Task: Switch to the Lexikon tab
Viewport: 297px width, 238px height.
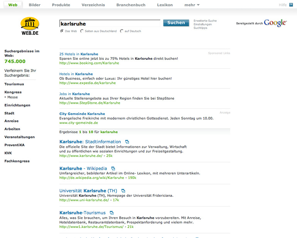Action: pos(165,5)
